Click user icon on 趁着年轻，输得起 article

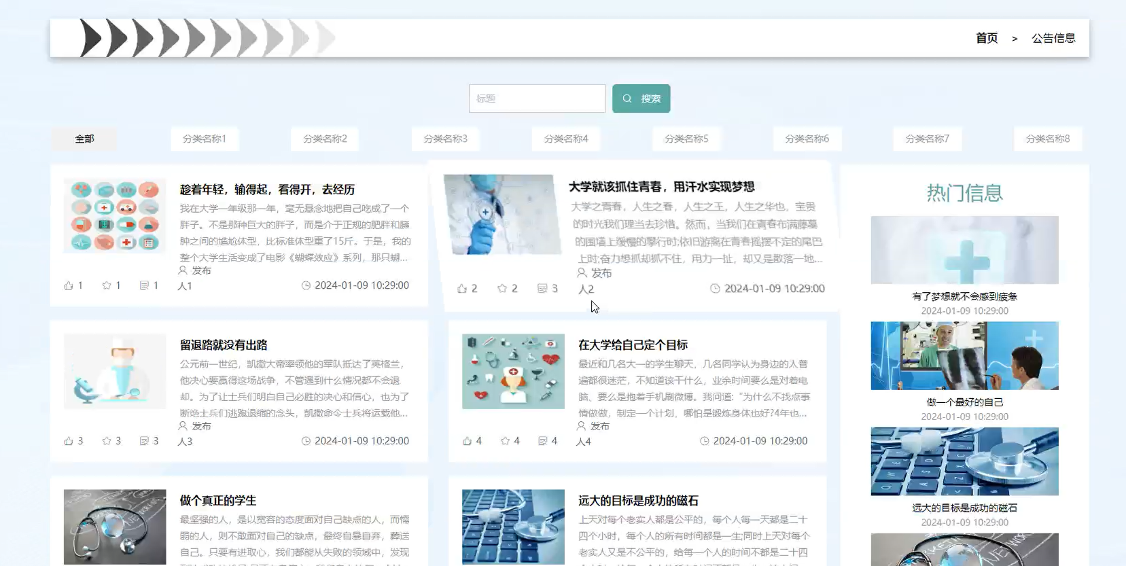[x=183, y=270]
